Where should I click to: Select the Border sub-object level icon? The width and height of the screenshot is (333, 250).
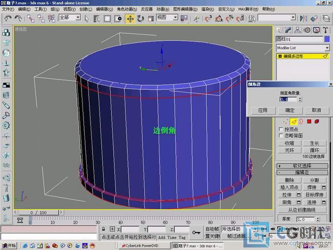click(x=301, y=121)
